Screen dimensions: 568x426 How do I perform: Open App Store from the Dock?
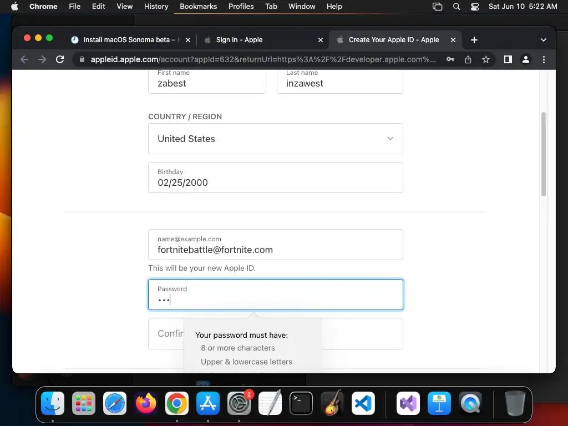tap(208, 403)
